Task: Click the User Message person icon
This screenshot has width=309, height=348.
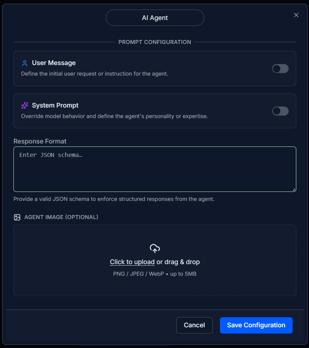Action: pyautogui.click(x=24, y=63)
